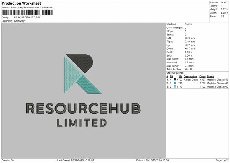Click thread code 1007
The width and height of the screenshot is (230, 163).
click(x=203, y=80)
